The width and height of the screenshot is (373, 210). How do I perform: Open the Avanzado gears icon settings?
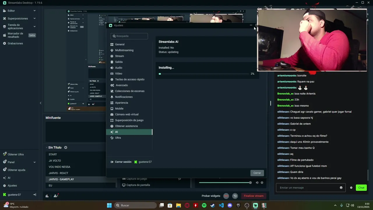[x=112, y=85]
